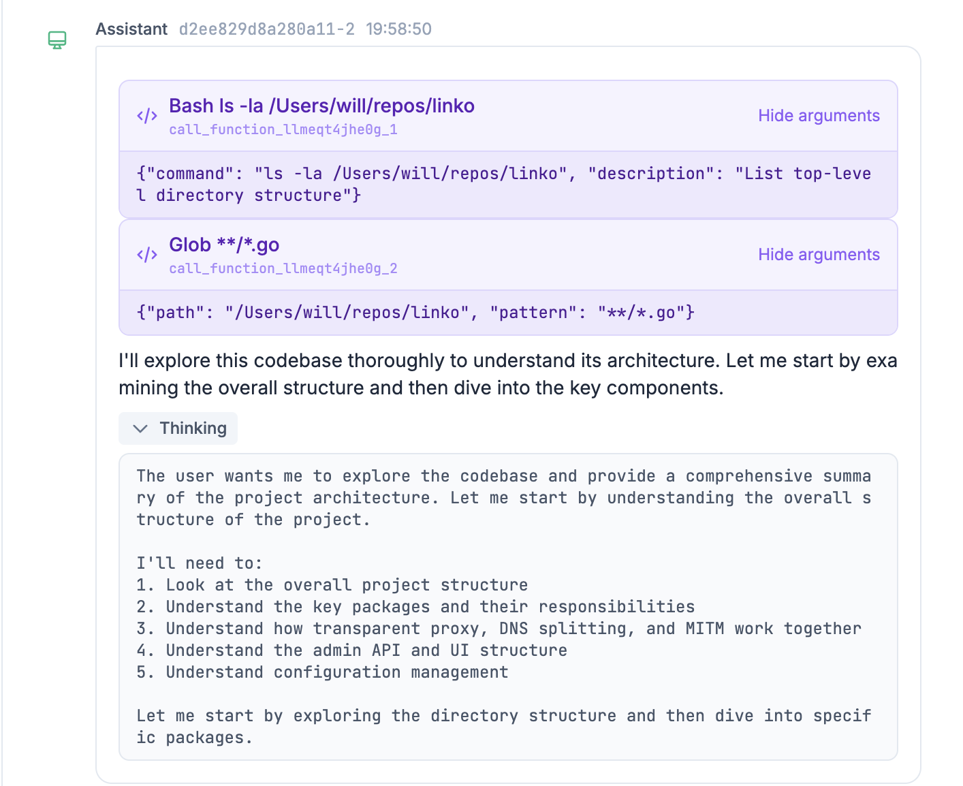This screenshot has width=963, height=786.
Task: Click the 19:58:50 timestamp
Action: (398, 29)
